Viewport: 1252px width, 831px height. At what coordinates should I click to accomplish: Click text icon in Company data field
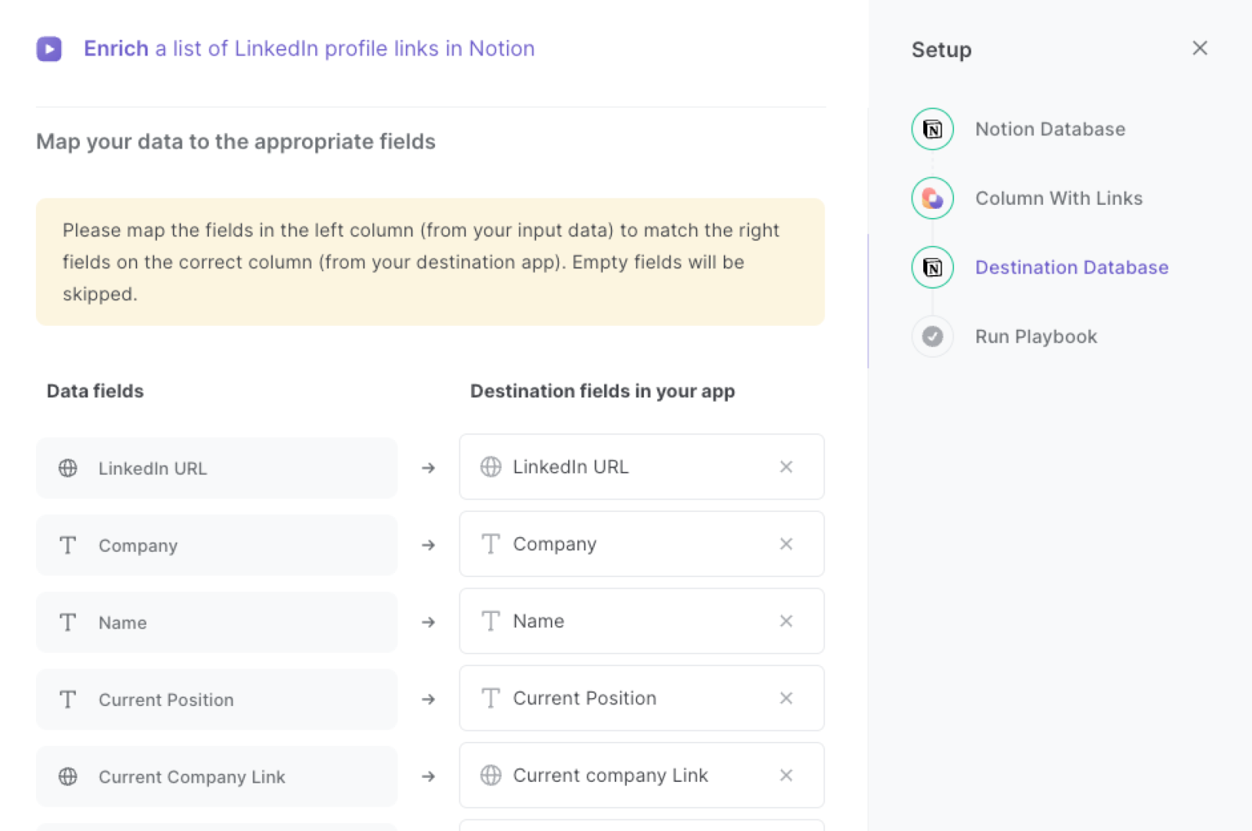(68, 545)
